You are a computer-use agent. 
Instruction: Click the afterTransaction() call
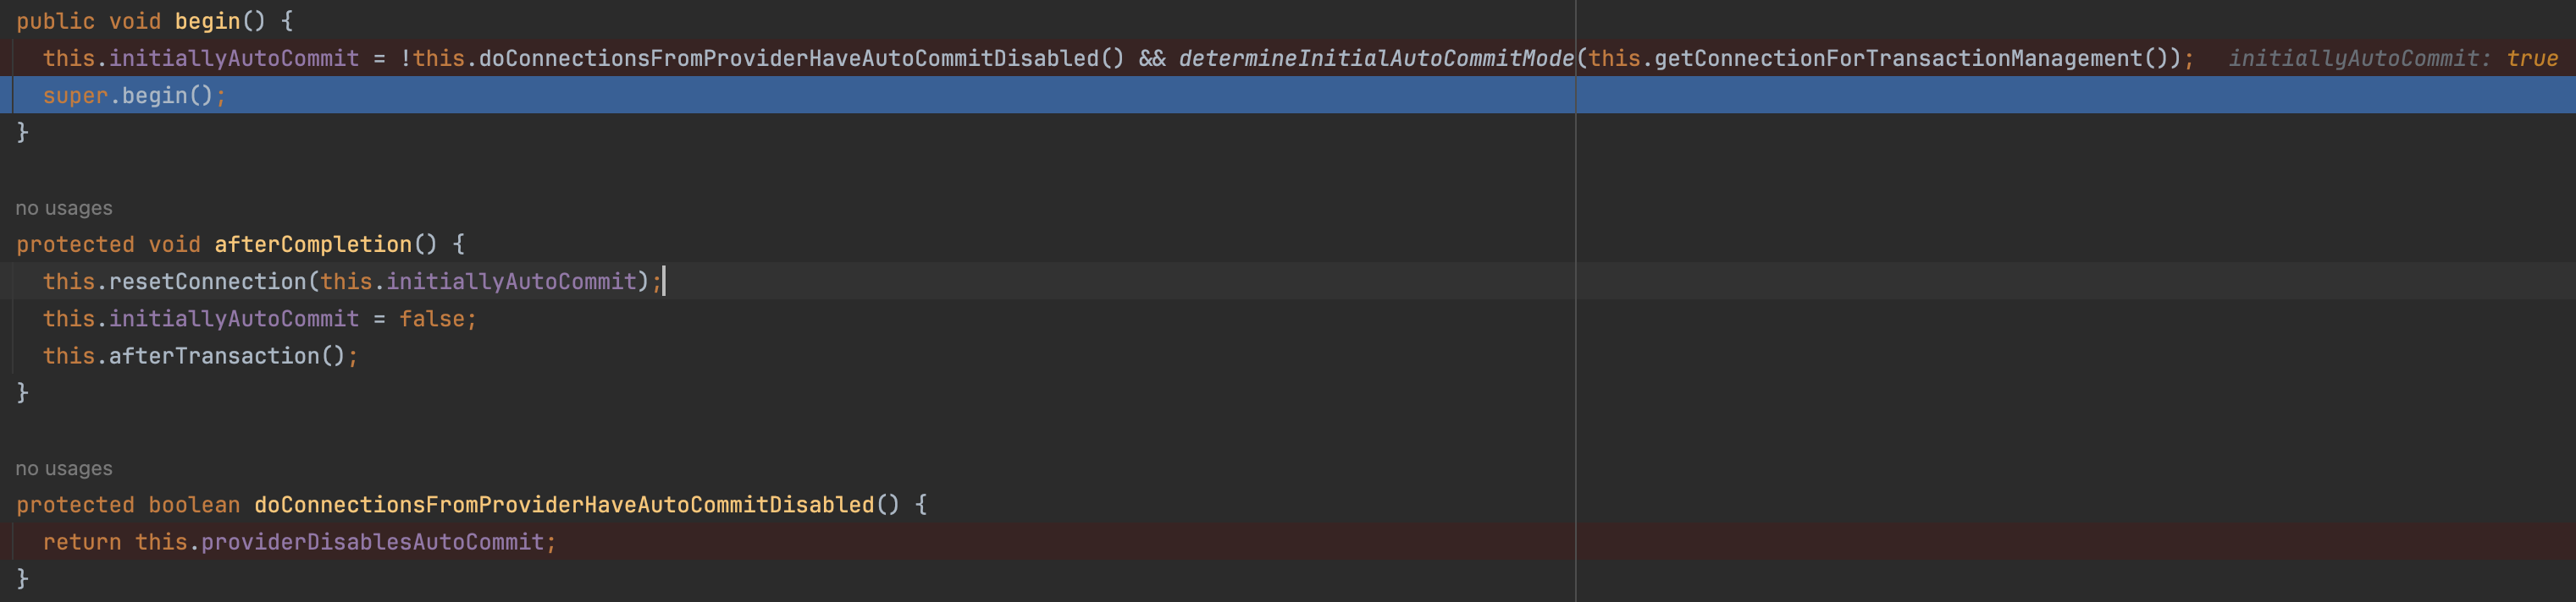click(x=227, y=355)
